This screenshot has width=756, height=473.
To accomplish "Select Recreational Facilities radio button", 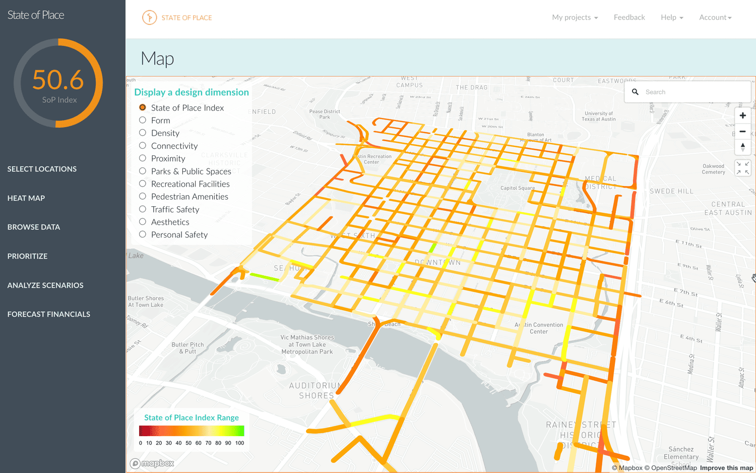I will click(143, 184).
